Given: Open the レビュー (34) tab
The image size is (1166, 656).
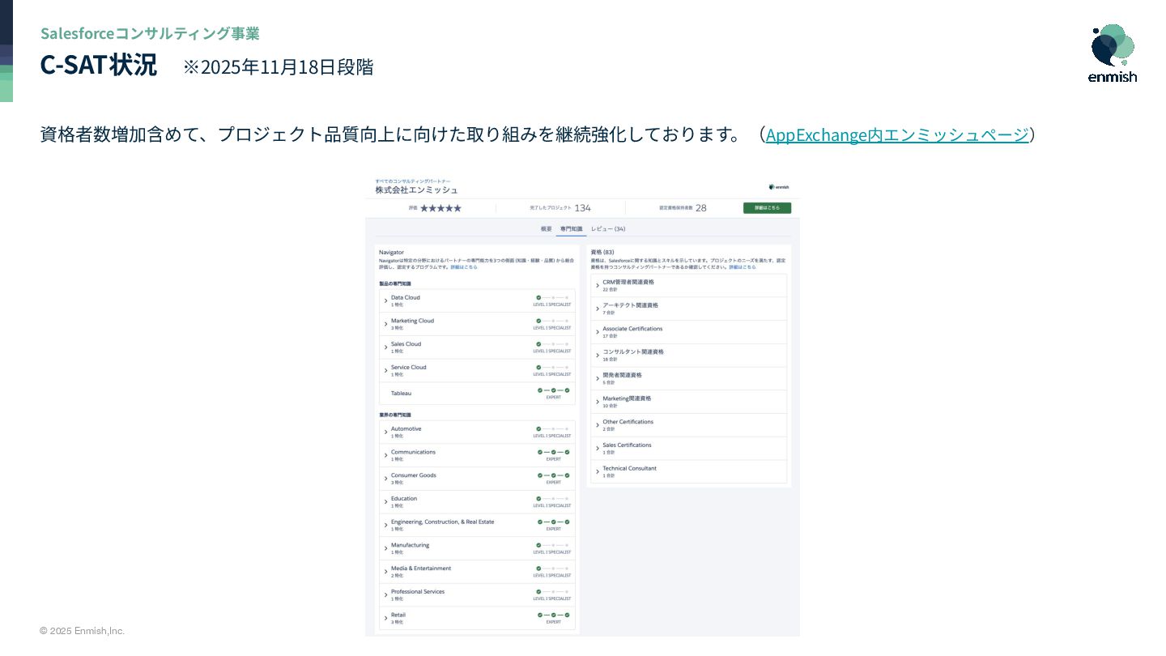Looking at the screenshot, I should (608, 229).
